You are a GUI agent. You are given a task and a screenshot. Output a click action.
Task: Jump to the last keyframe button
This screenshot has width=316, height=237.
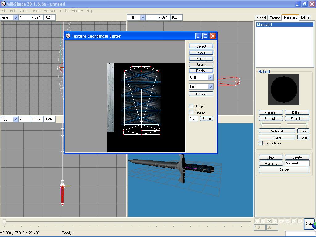(x=300, y=221)
